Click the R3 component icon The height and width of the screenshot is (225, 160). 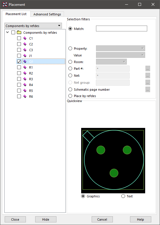[x=25, y=79]
